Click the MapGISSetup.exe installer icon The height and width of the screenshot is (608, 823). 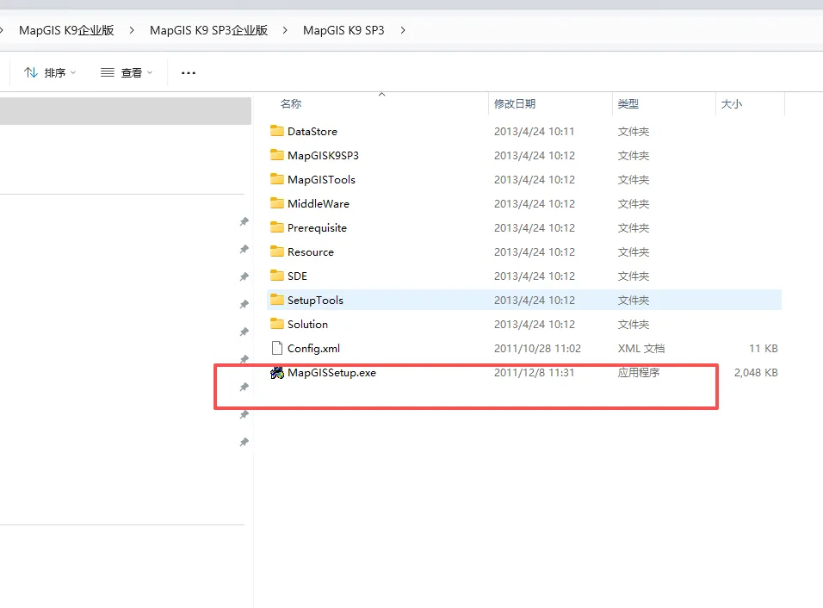[276, 373]
